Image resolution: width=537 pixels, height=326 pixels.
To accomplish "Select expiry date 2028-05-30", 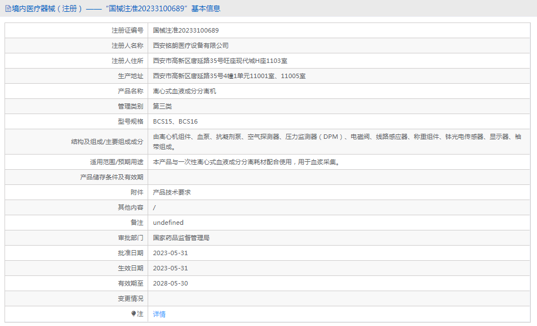I will (x=170, y=283).
